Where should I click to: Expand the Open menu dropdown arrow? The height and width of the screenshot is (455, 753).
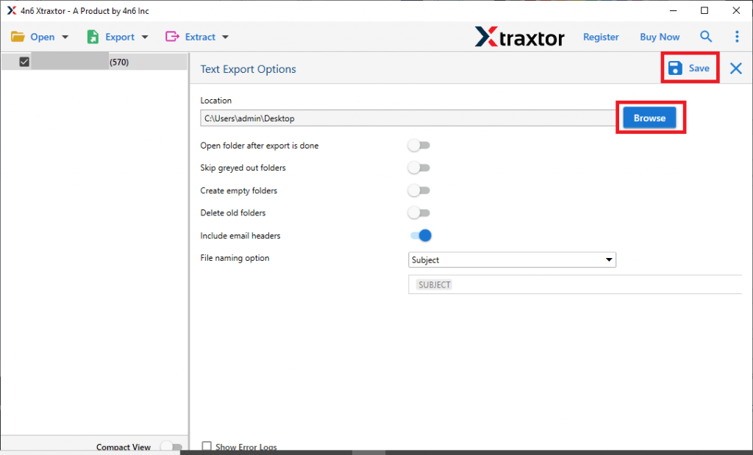(x=65, y=36)
